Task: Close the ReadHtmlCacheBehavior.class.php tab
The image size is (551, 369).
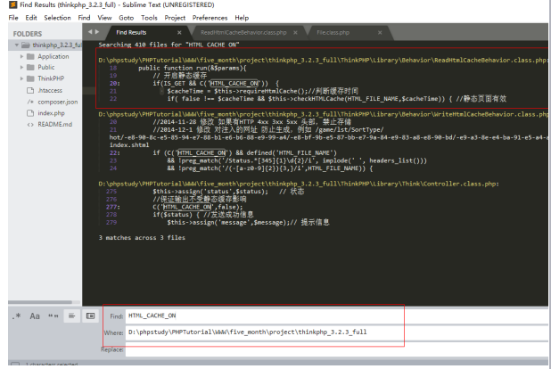Action: coord(295,32)
